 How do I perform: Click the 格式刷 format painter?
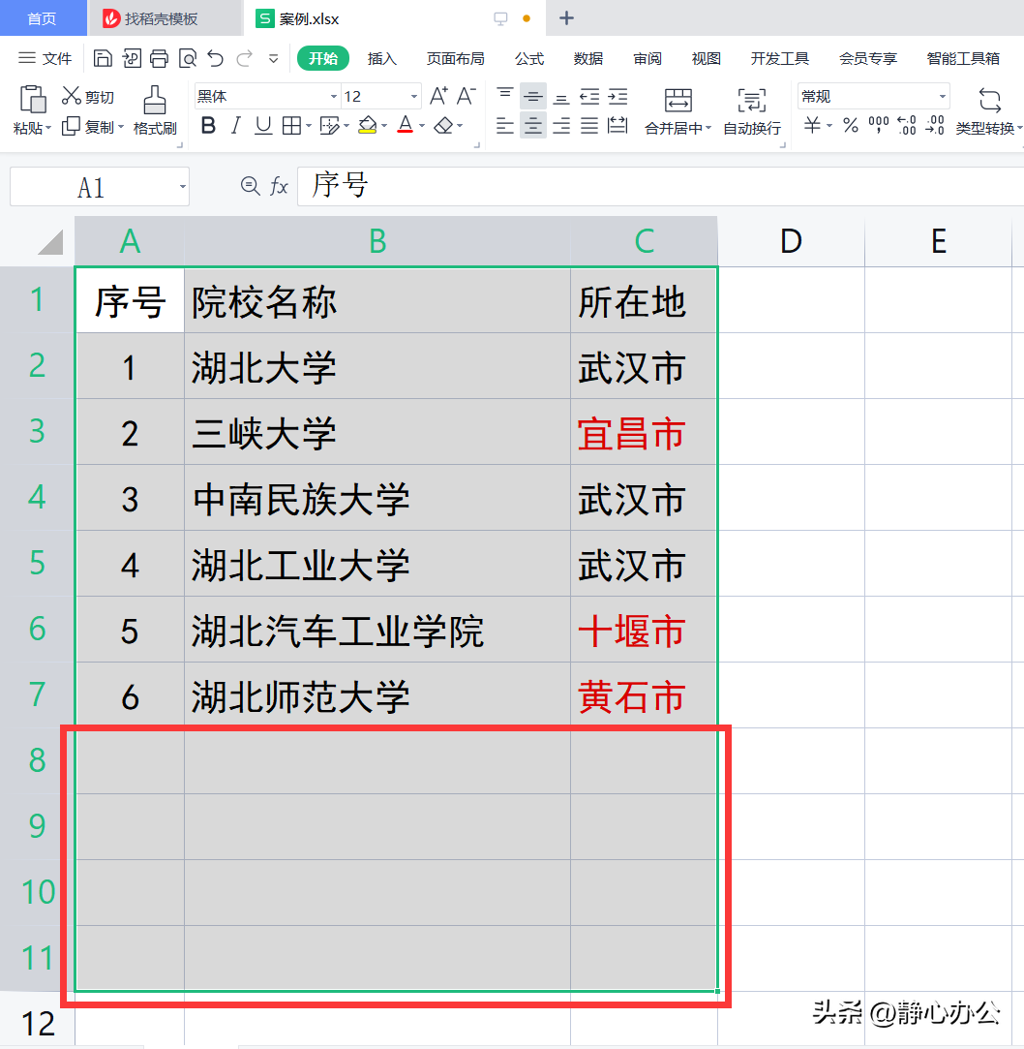[155, 110]
